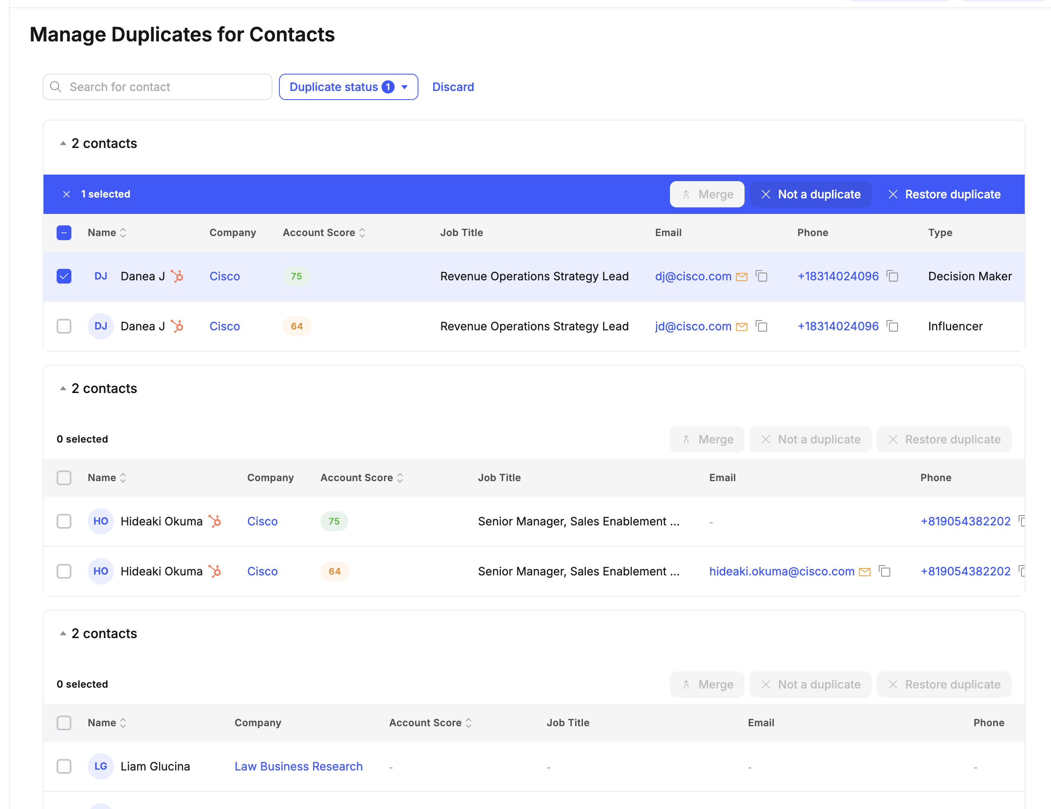Copy dj@cisco.com using its copy icon

coord(762,276)
